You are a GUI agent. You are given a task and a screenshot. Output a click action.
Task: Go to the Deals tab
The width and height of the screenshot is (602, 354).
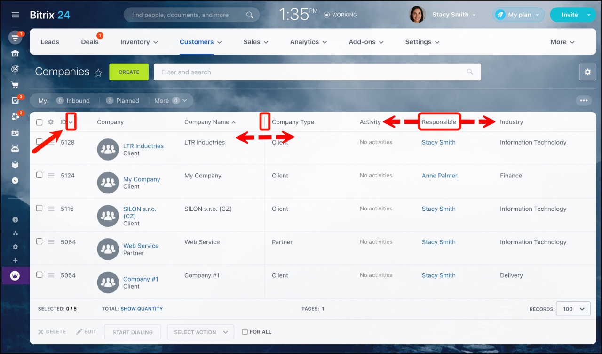tap(90, 42)
